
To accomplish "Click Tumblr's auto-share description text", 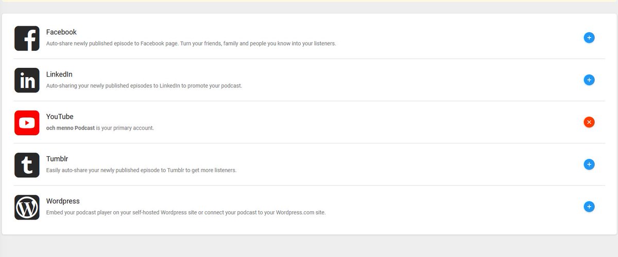I will point(142,170).
